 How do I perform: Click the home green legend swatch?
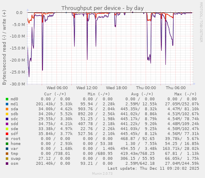[x=7, y=144]
